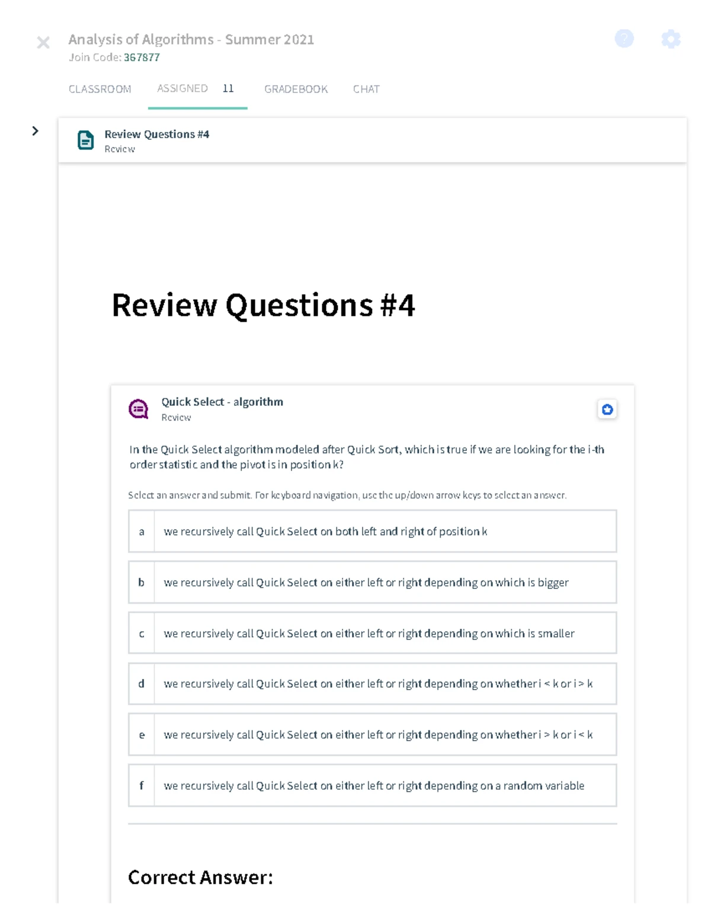Open the Gradebook tab

coord(296,89)
